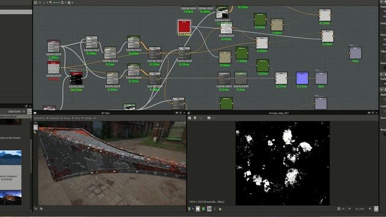This screenshot has height=217, width=386.
Task: Select the red node labeled 111.51ms
Action: tap(184, 27)
